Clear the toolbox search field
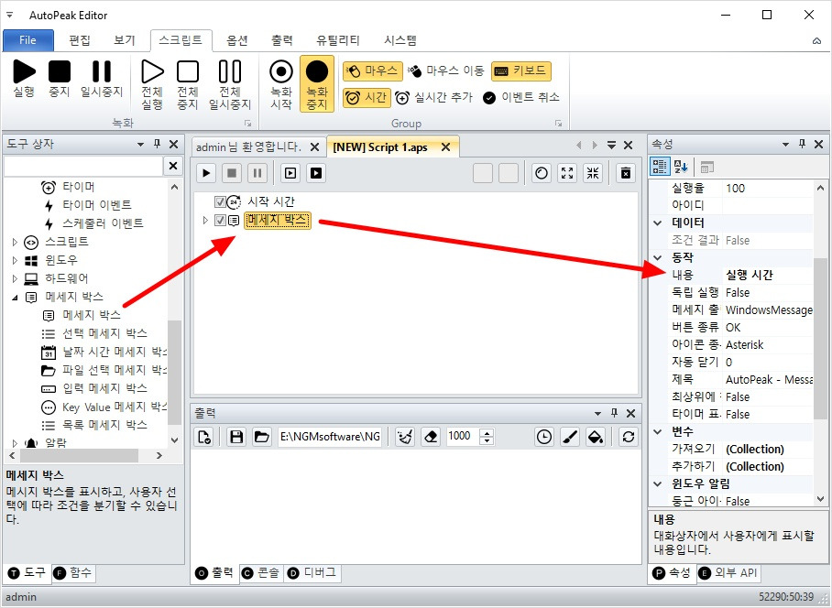Image resolution: width=832 pixels, height=608 pixels. pos(173,166)
